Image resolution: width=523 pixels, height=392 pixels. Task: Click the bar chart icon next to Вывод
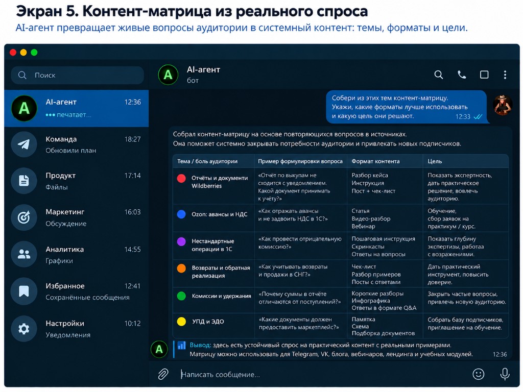181,345
